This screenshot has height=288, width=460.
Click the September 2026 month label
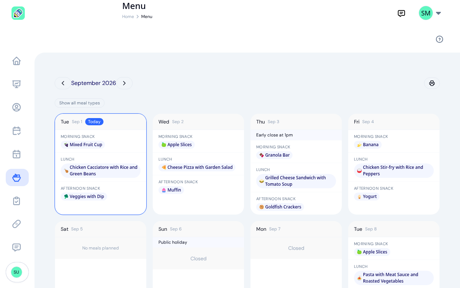(x=93, y=83)
